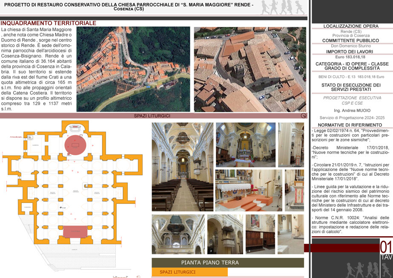Click the LOCALIZZAZIONE OPERA heading
The height and width of the screenshot is (278, 393).
point(351,26)
